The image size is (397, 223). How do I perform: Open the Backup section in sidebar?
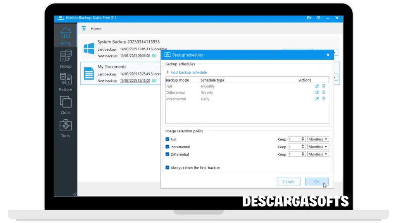(66, 59)
